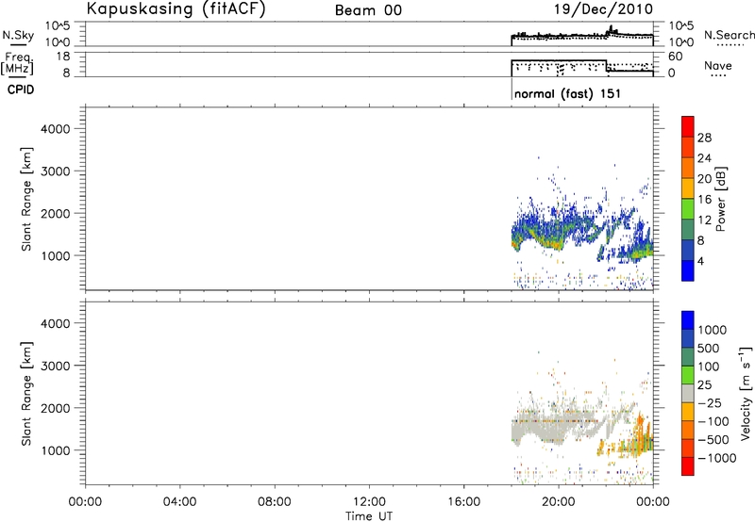755x522 pixels.
Task: Click the red top segment of Power colorbar
Action: [688, 126]
